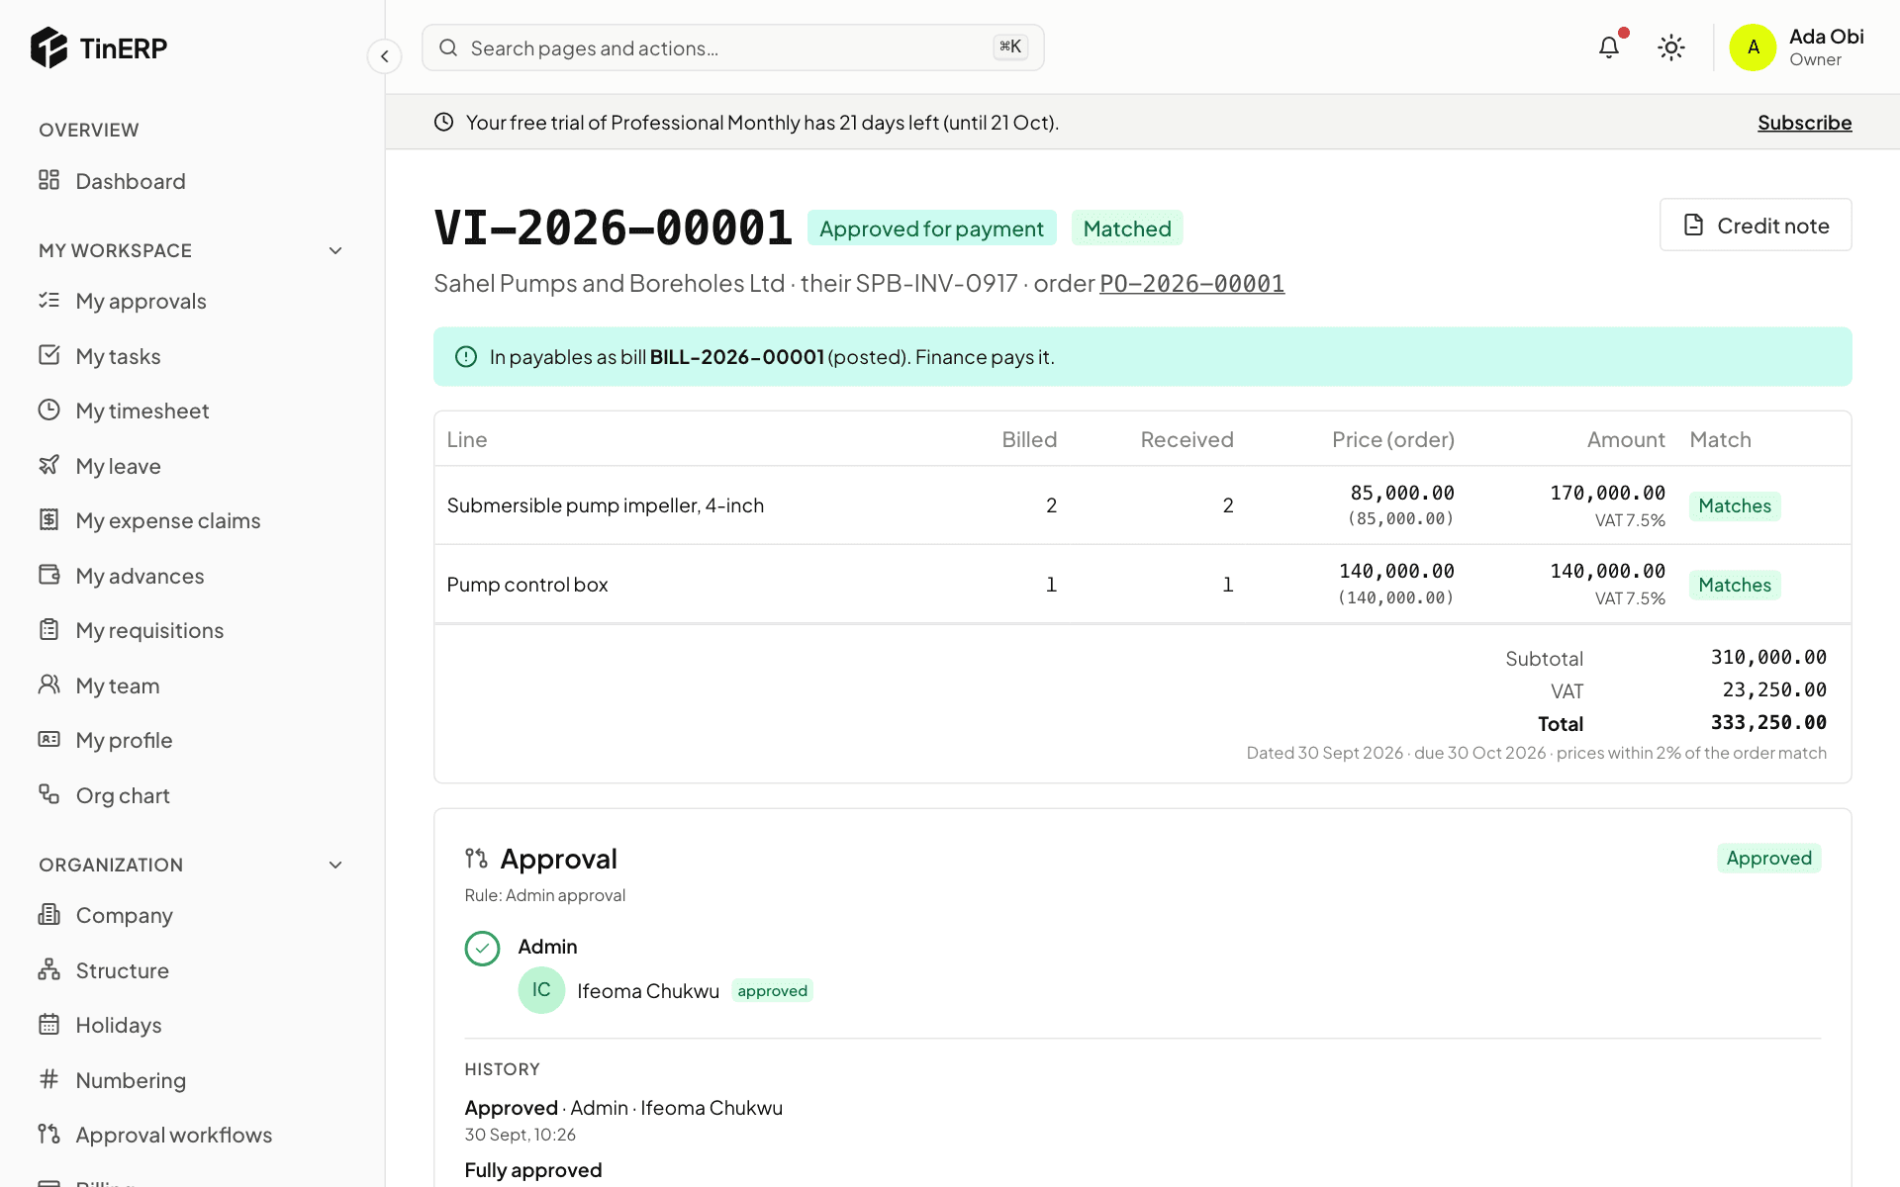Select the Submersible pump impeller line
Viewport: 1900px width, 1187px height.
1142,505
